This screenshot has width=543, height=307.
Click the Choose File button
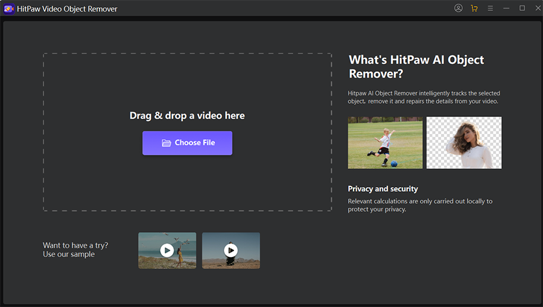188,143
